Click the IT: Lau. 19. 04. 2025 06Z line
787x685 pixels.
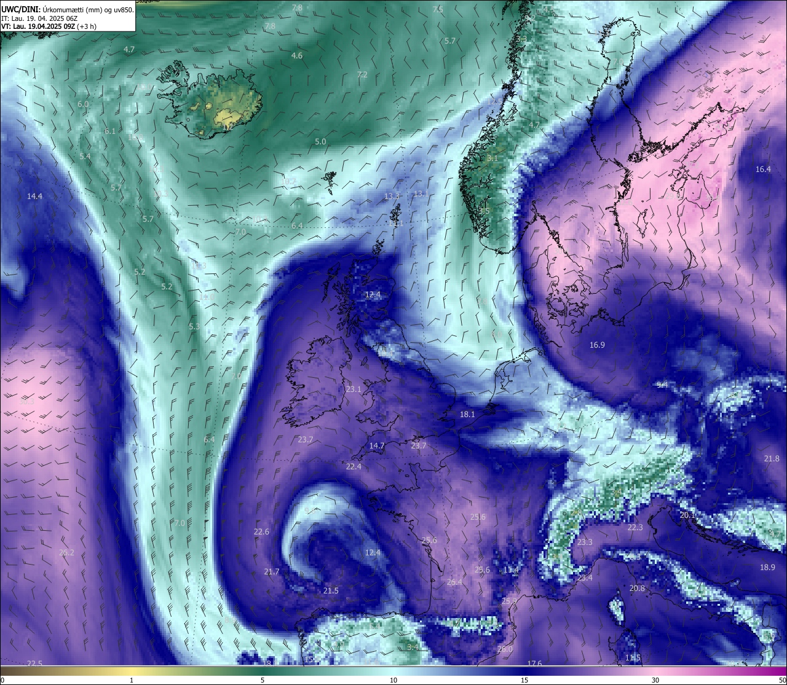[39, 18]
